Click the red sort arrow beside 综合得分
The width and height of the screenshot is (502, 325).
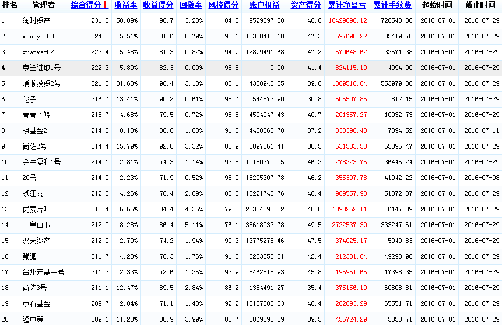(x=105, y=5)
